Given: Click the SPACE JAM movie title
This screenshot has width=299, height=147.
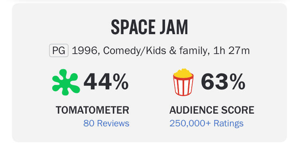Looking at the screenshot, I should click(x=149, y=27).
